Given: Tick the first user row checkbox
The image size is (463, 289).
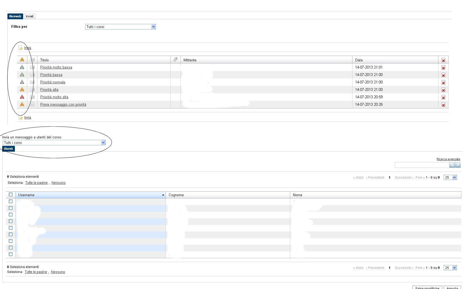Looking at the screenshot, I should point(11,201).
